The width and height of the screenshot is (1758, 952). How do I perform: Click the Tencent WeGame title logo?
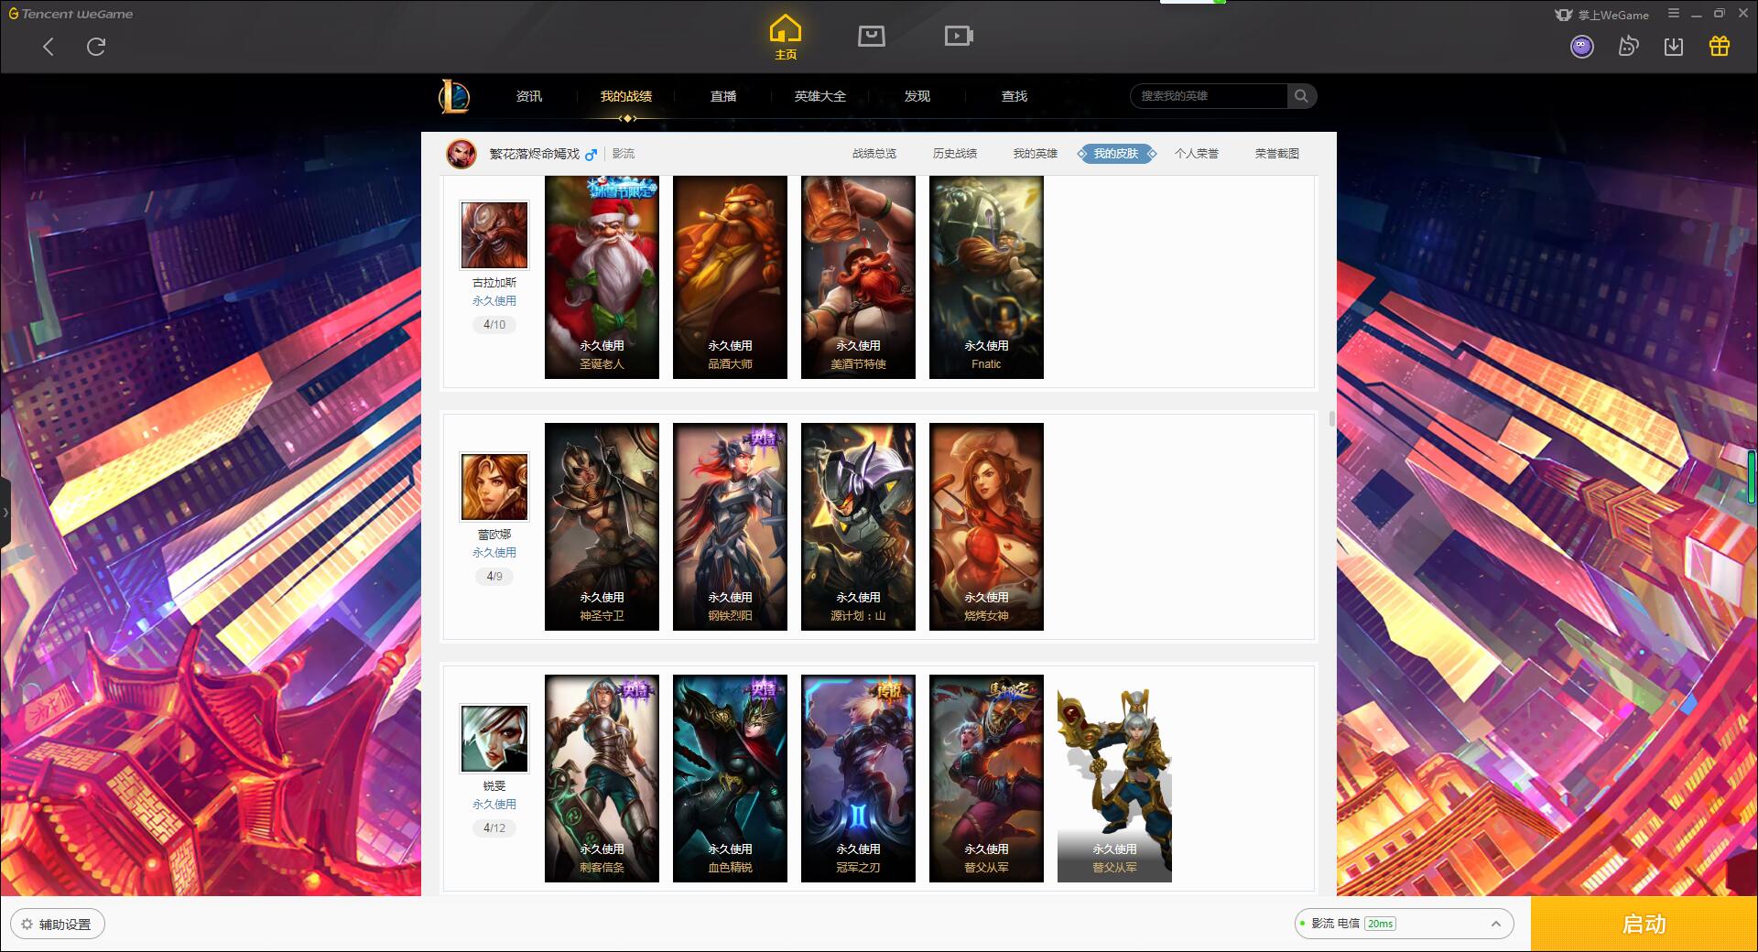tap(71, 14)
